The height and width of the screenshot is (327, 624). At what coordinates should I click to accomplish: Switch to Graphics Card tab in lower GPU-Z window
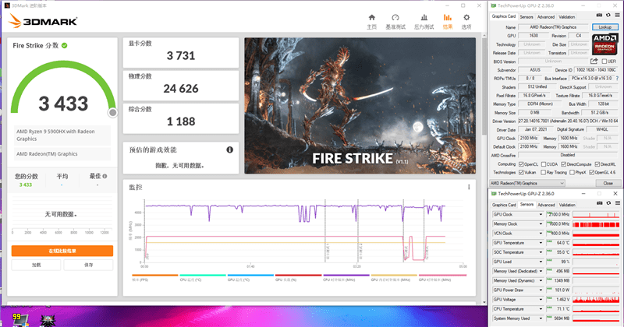pyautogui.click(x=504, y=205)
